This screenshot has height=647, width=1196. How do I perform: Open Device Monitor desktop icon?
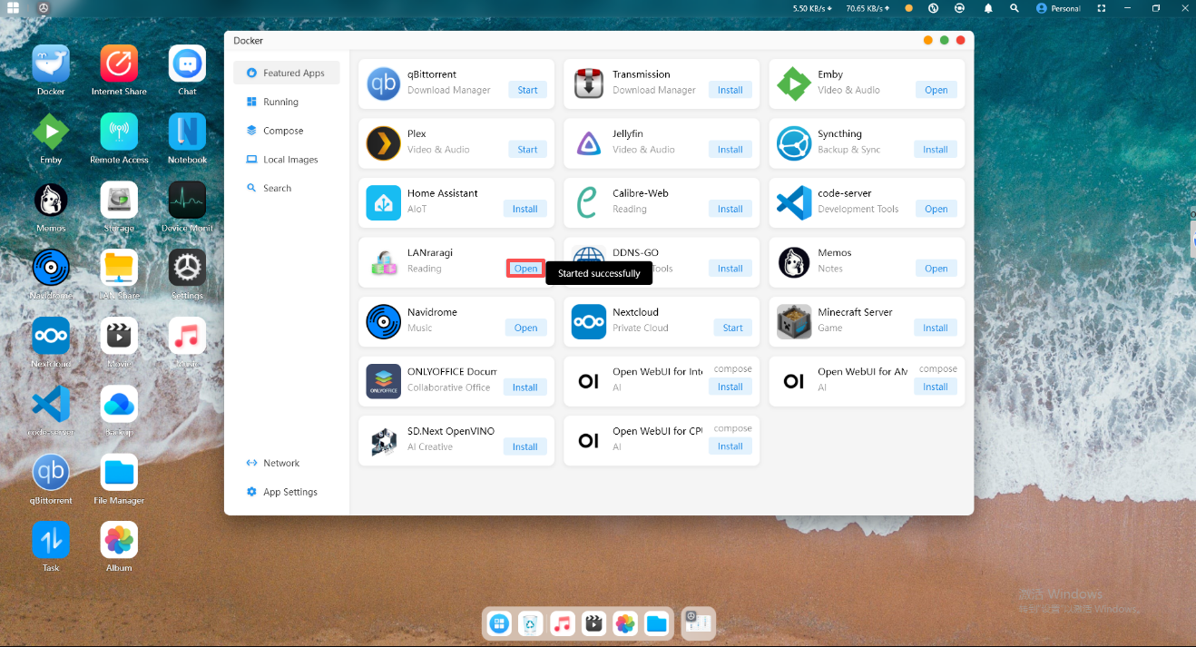(187, 200)
